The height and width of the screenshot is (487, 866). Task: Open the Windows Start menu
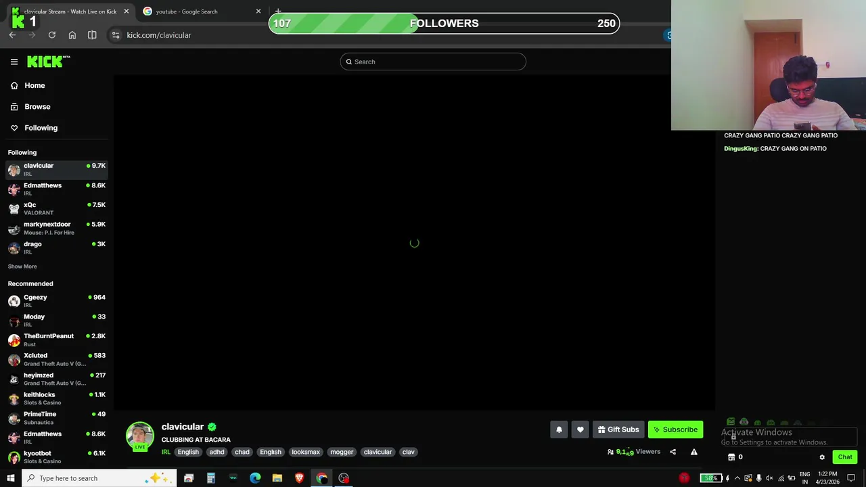point(10,478)
